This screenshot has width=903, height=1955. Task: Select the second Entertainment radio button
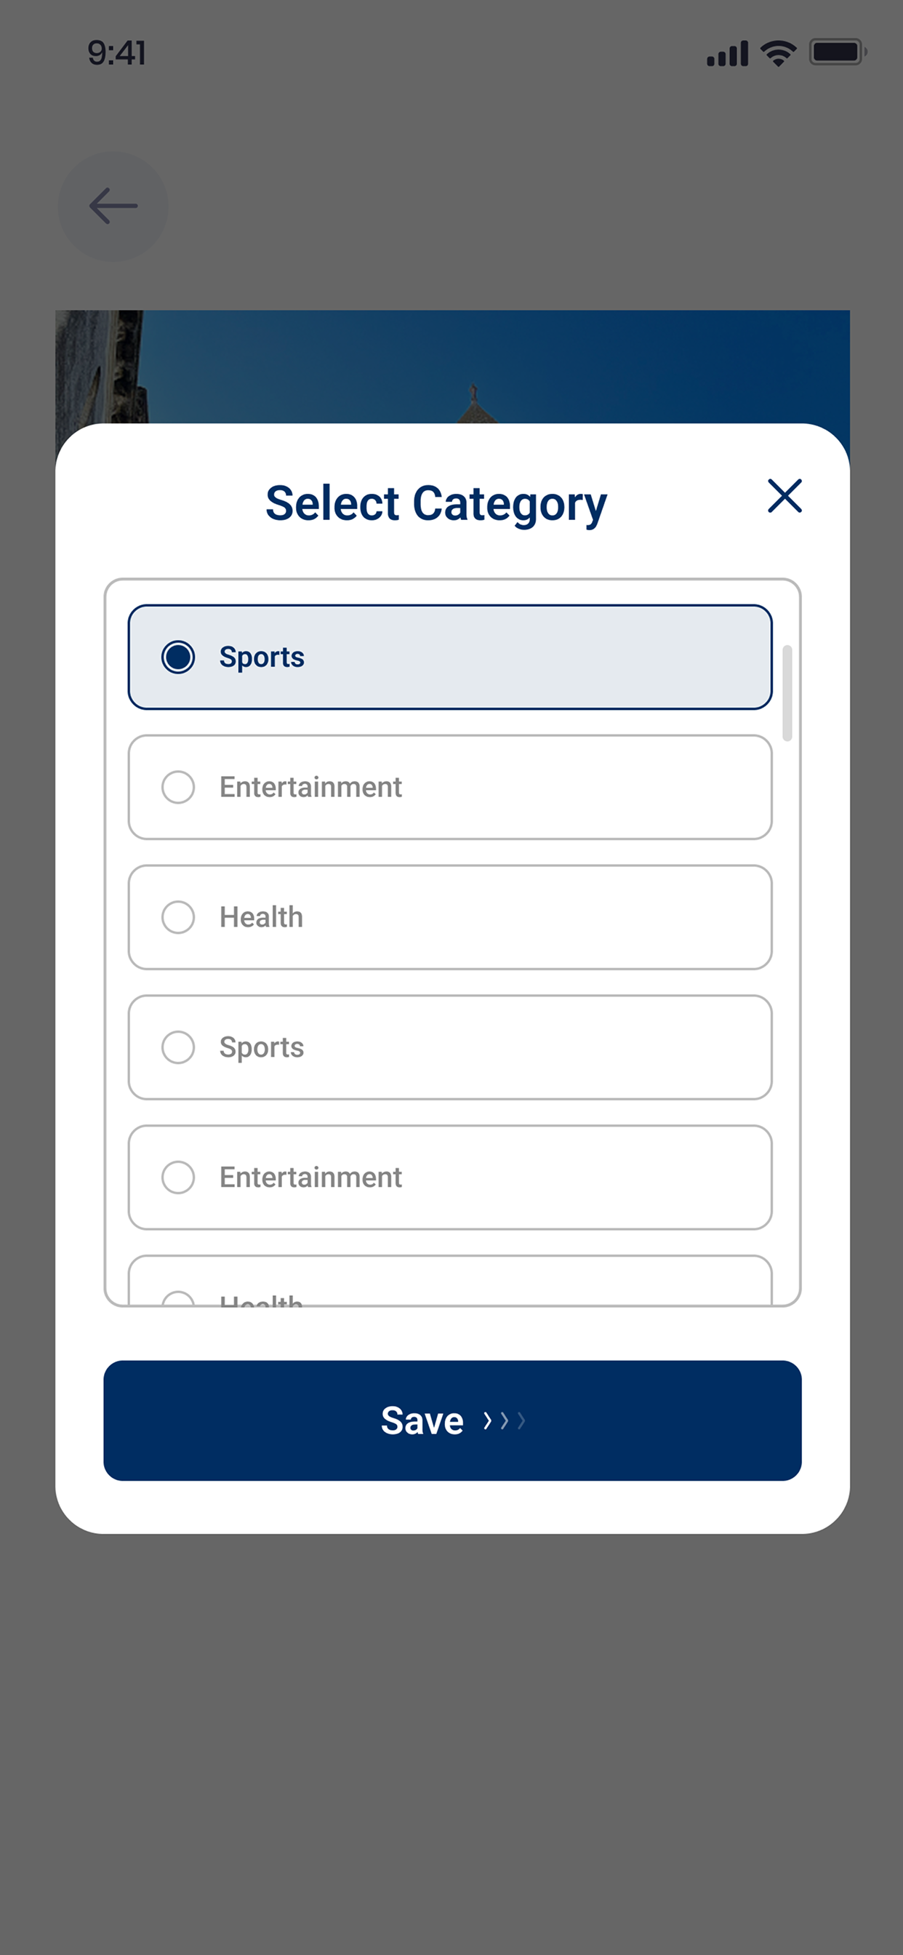point(178,1177)
